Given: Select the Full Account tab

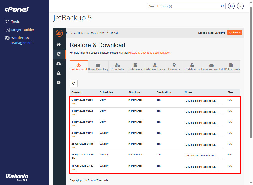Looking at the screenshot, I should pyautogui.click(x=79, y=67).
